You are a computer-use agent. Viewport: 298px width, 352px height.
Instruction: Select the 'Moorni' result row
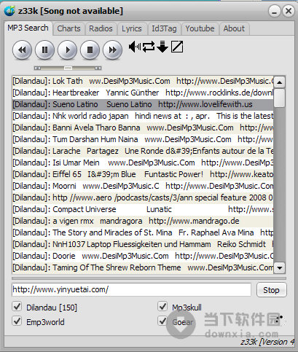click(143, 186)
